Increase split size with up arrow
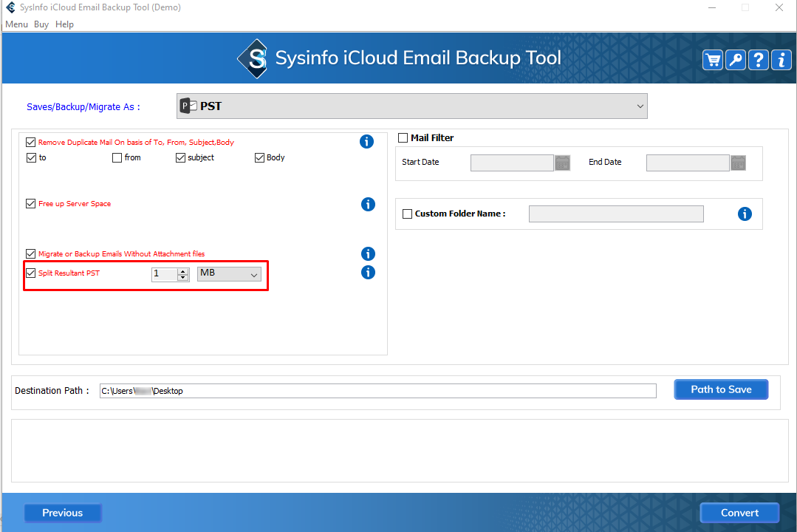 pyautogui.click(x=182, y=271)
